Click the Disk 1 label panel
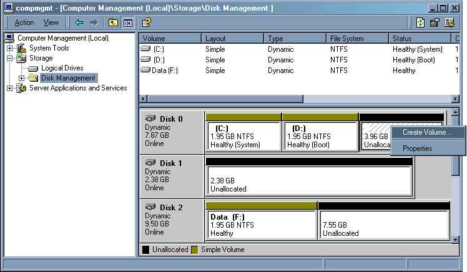This screenshot has width=467, height=272. tap(172, 177)
